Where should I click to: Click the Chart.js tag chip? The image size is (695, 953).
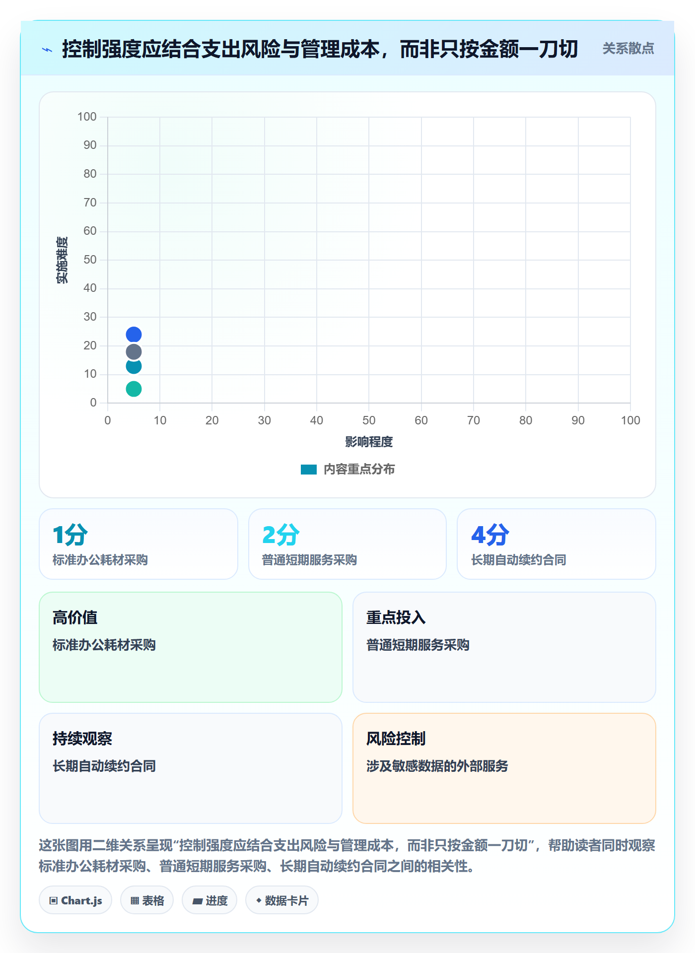[x=75, y=900]
